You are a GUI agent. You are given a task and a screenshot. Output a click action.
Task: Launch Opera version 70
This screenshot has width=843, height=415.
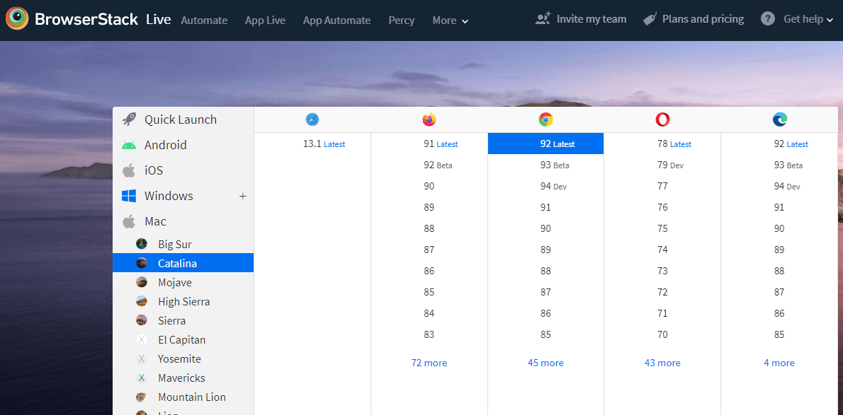click(662, 334)
